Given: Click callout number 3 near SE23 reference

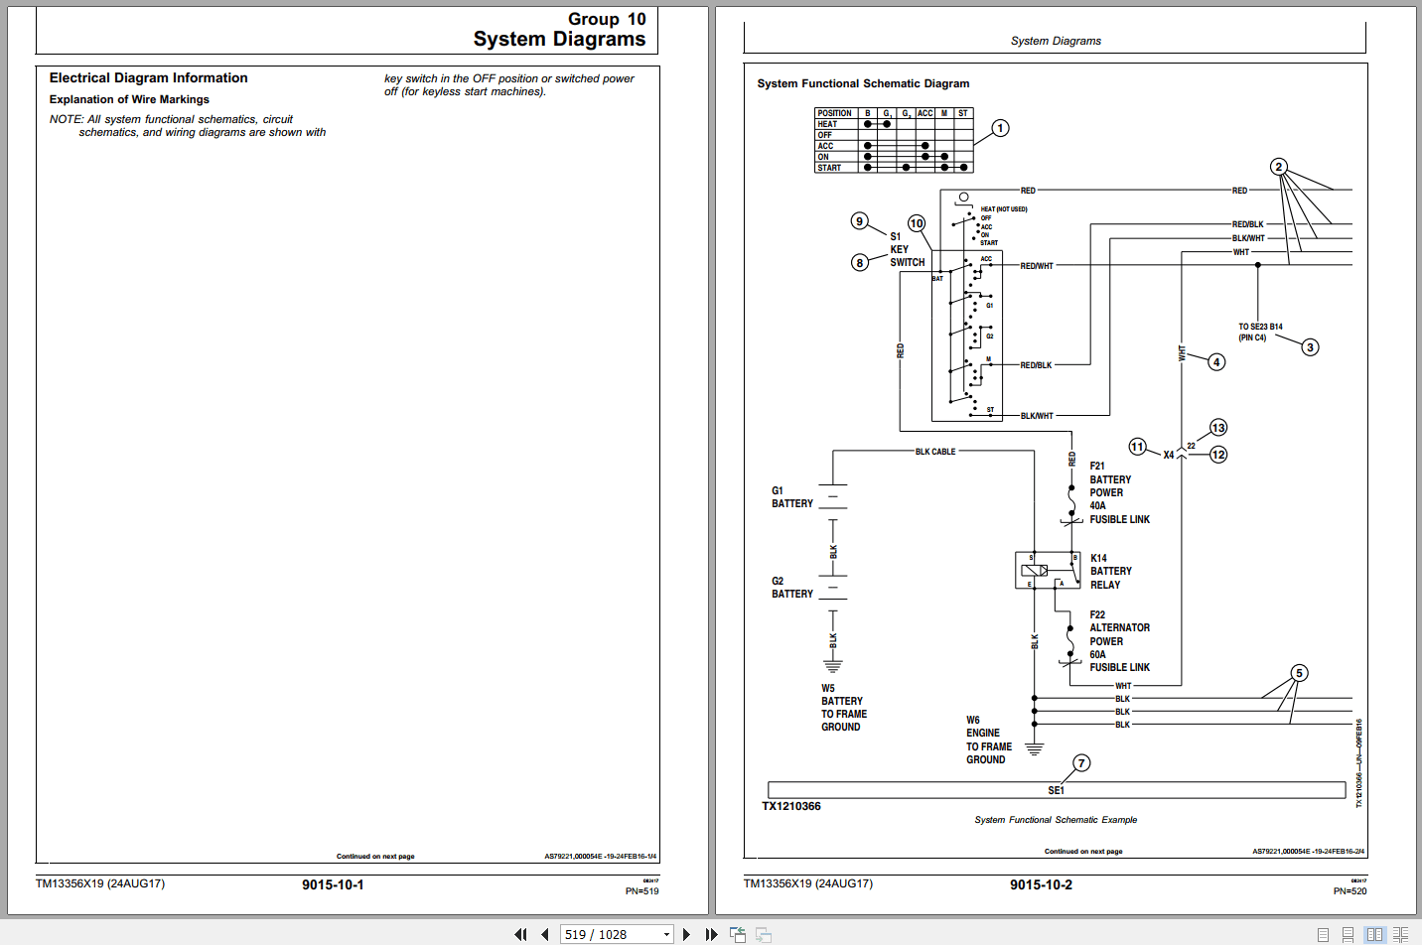Looking at the screenshot, I should [x=1311, y=347].
